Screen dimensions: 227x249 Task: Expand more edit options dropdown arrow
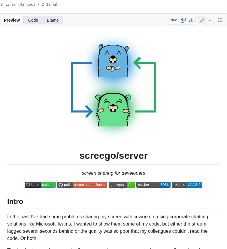tap(210, 20)
